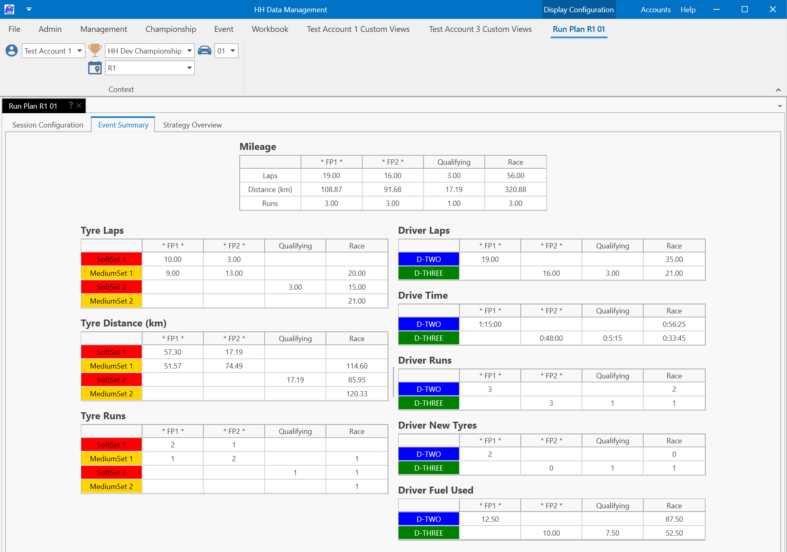
Task: Switch to the Strategy Overview tab
Action: coord(192,125)
